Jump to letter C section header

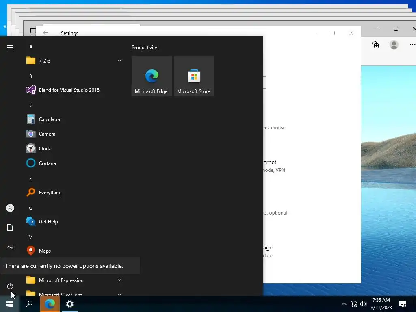(x=31, y=106)
